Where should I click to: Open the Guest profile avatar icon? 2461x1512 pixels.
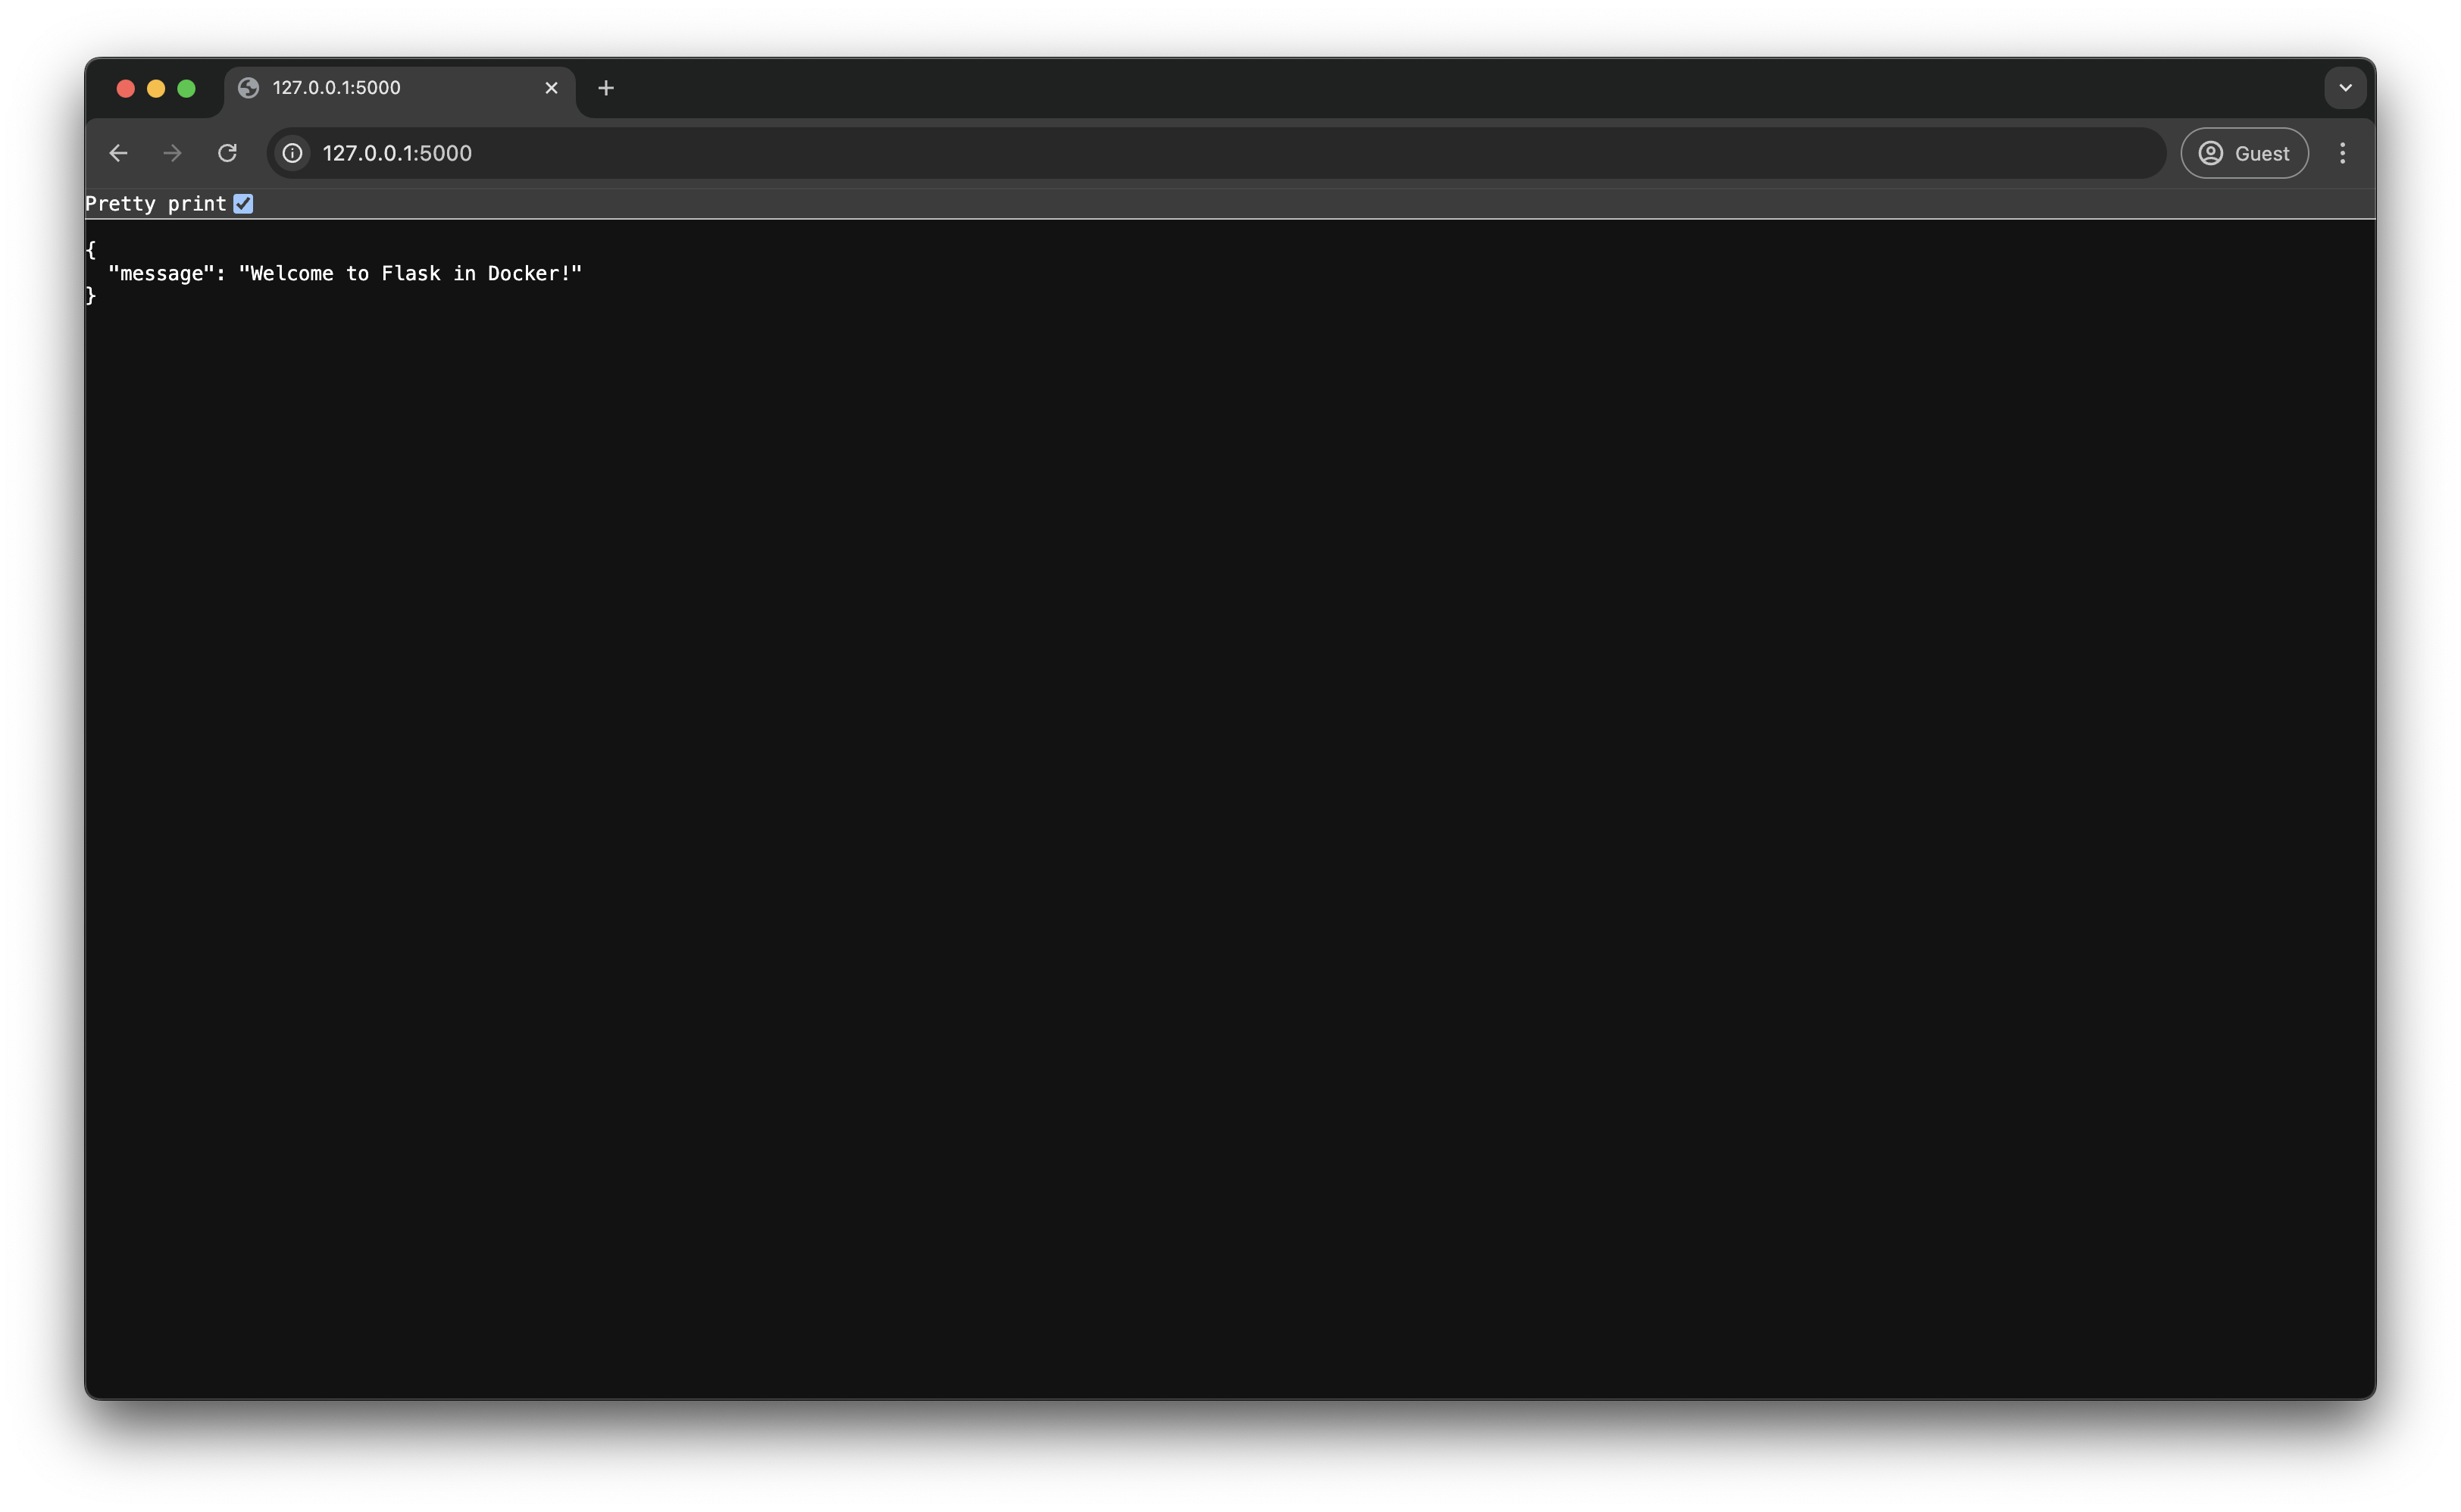click(2210, 153)
